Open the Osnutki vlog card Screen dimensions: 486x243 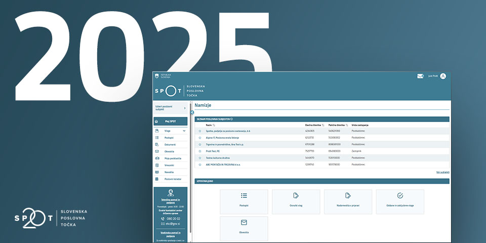pos(296,201)
